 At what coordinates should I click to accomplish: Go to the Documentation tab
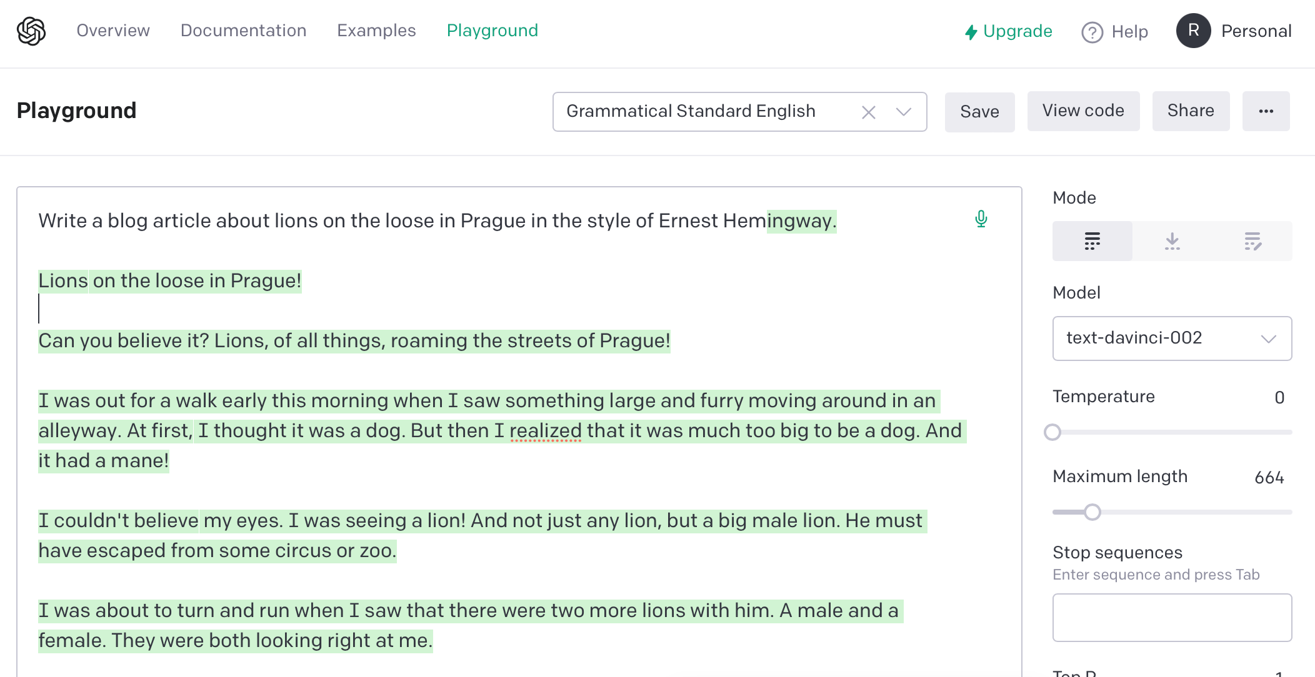243,31
